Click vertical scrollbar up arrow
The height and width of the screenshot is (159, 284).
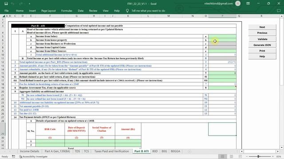click(281, 16)
